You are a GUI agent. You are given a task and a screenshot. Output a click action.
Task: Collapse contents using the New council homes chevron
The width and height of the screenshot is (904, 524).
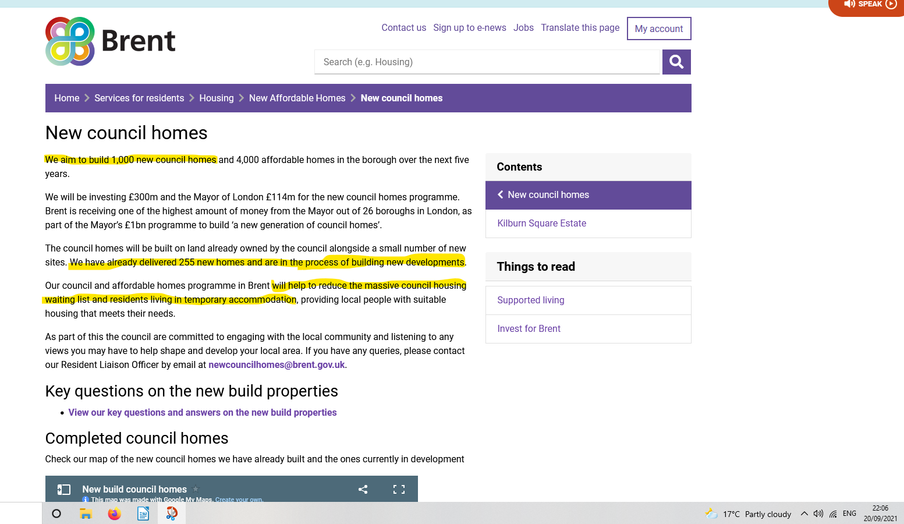click(x=501, y=194)
